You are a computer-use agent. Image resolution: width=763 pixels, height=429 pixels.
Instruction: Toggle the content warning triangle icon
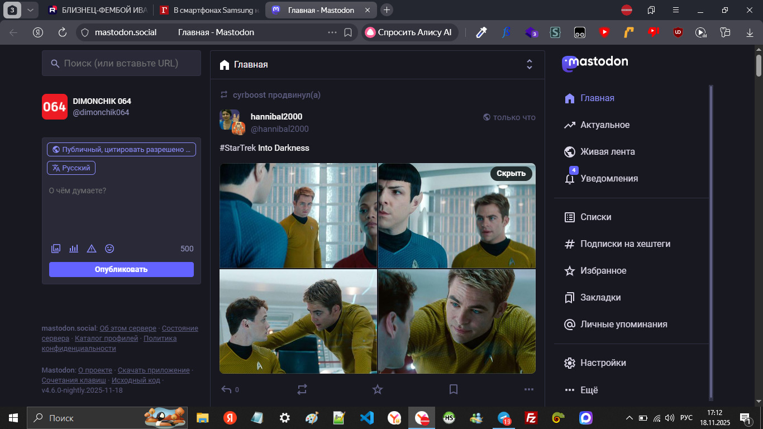[x=92, y=249]
